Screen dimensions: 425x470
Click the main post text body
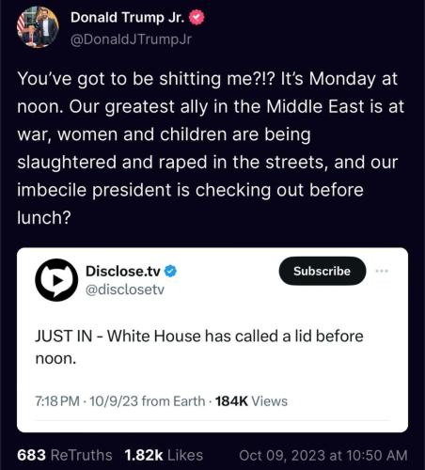click(x=211, y=148)
